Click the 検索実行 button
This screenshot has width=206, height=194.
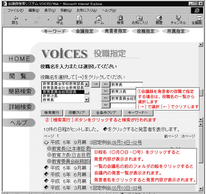52,113
